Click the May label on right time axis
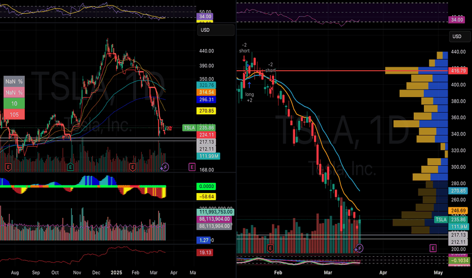Viewport: 472px width, 278px height. pyautogui.click(x=438, y=272)
